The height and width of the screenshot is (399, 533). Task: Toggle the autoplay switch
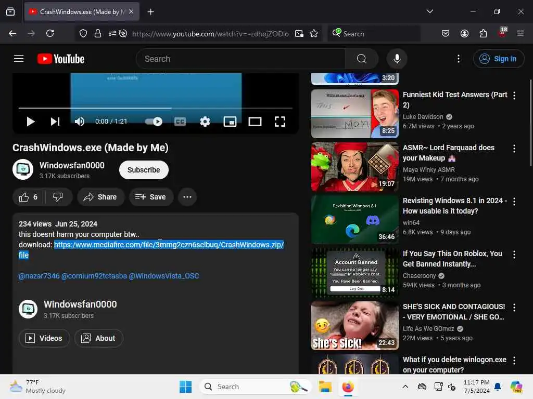(154, 122)
